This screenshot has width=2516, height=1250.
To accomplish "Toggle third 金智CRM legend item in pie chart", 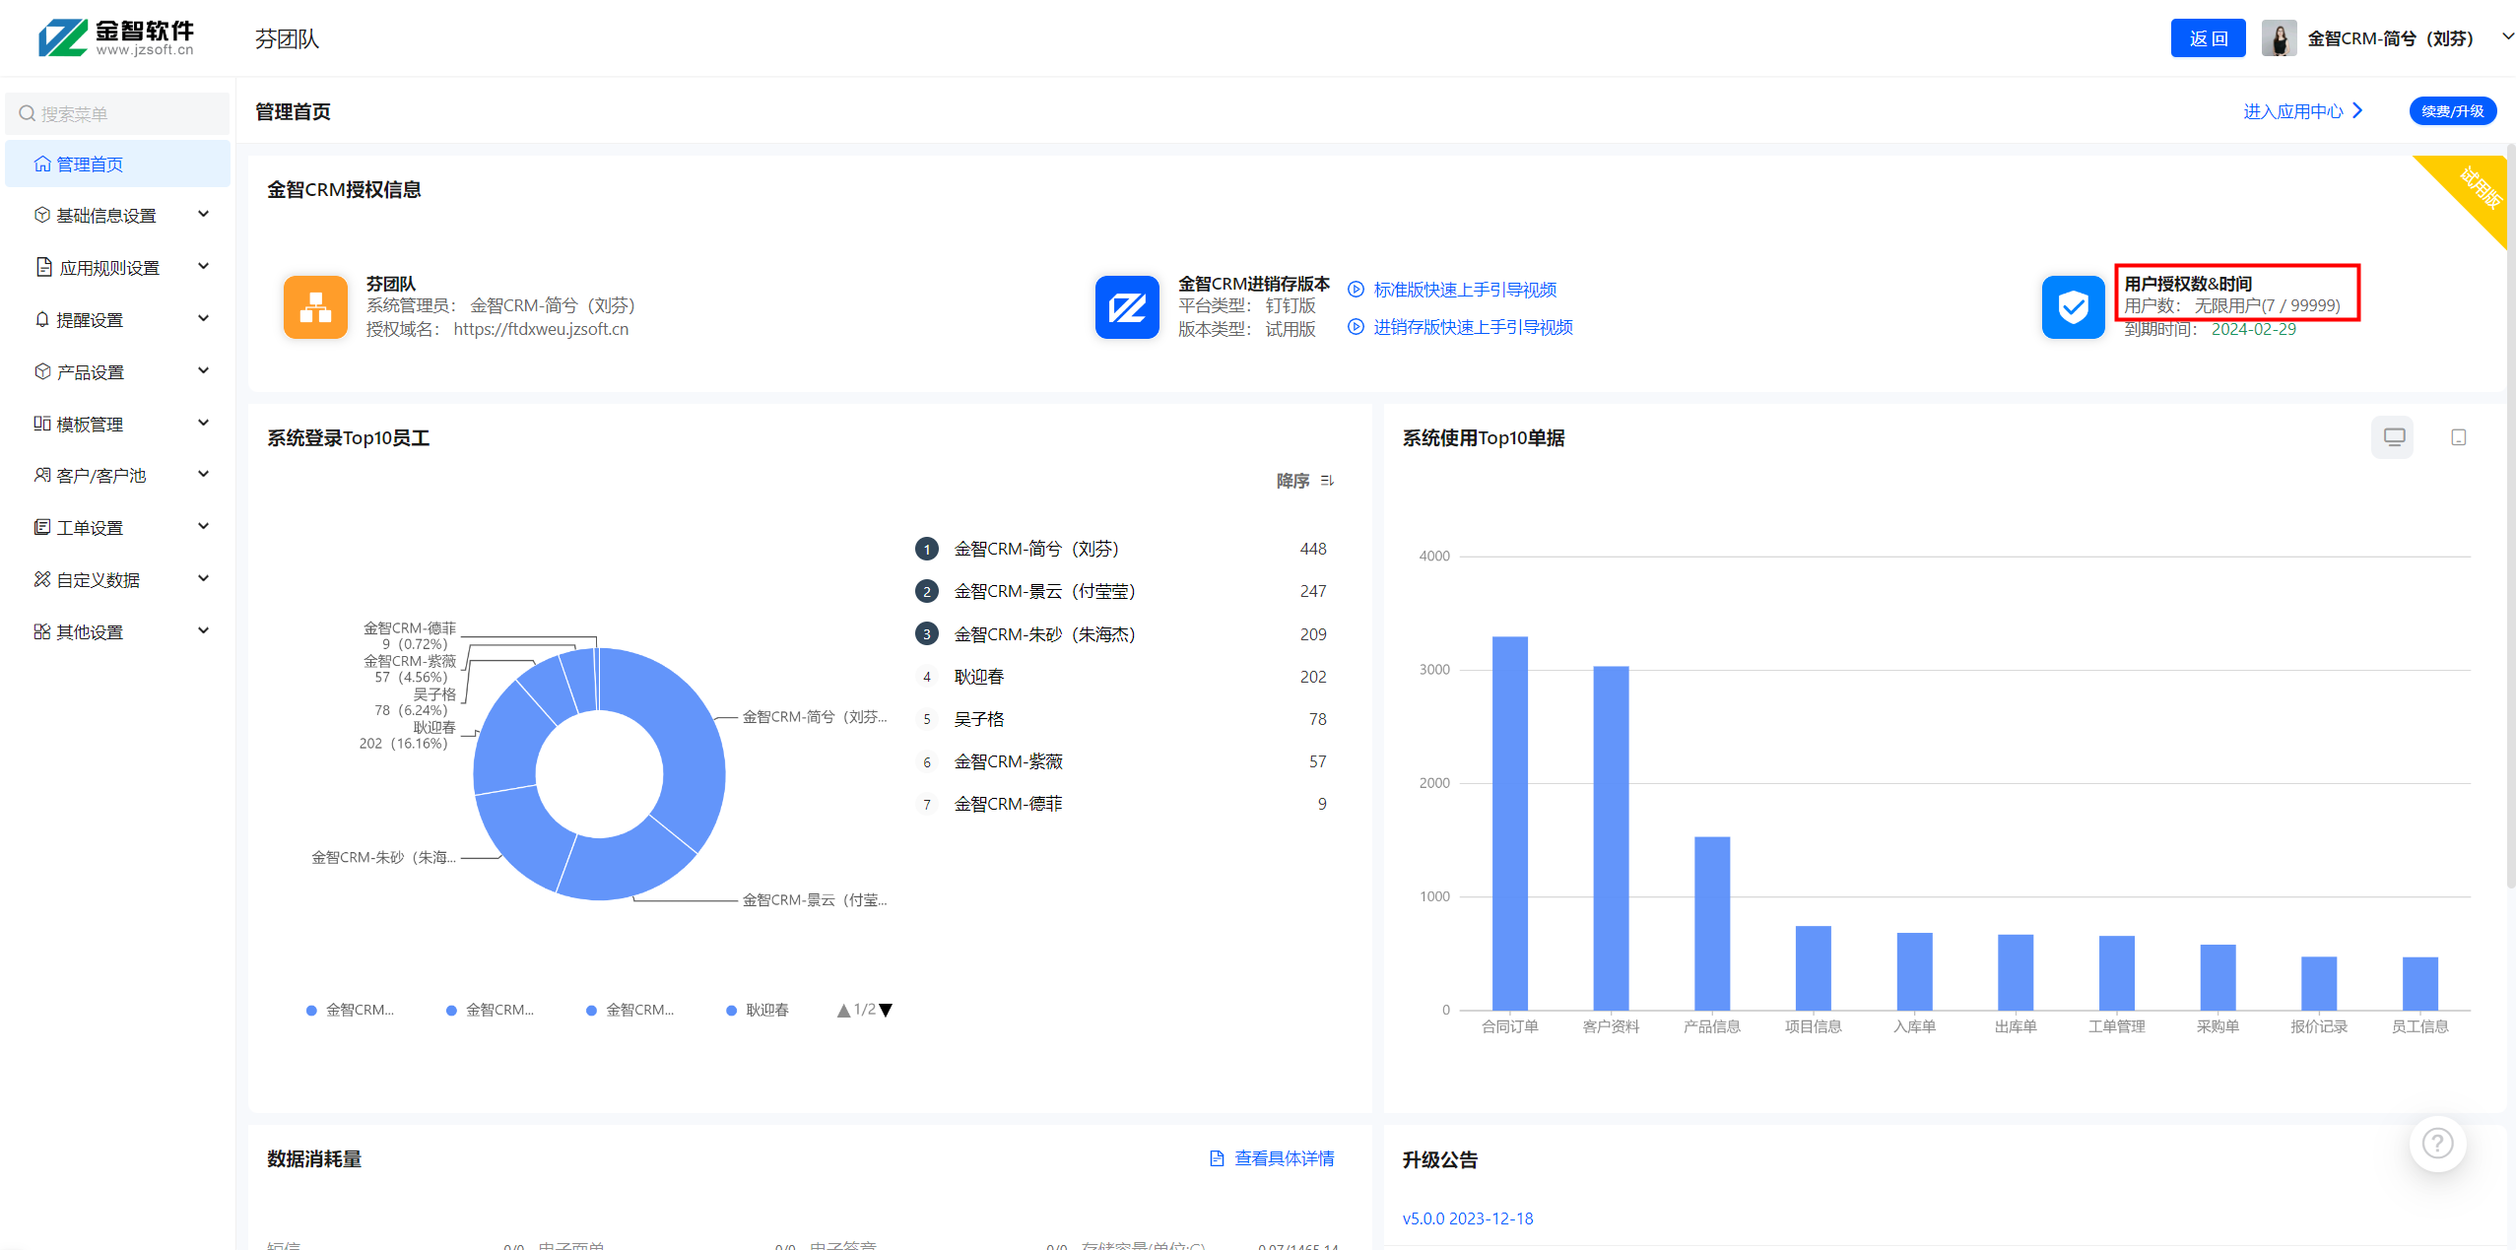I will 629,1011.
